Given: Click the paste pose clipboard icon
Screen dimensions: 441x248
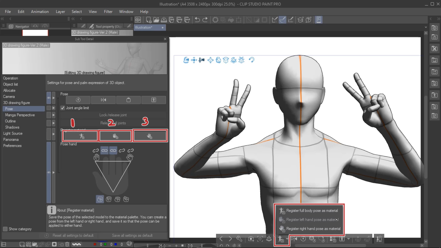Looking at the screenshot, I should pyautogui.click(x=128, y=100).
